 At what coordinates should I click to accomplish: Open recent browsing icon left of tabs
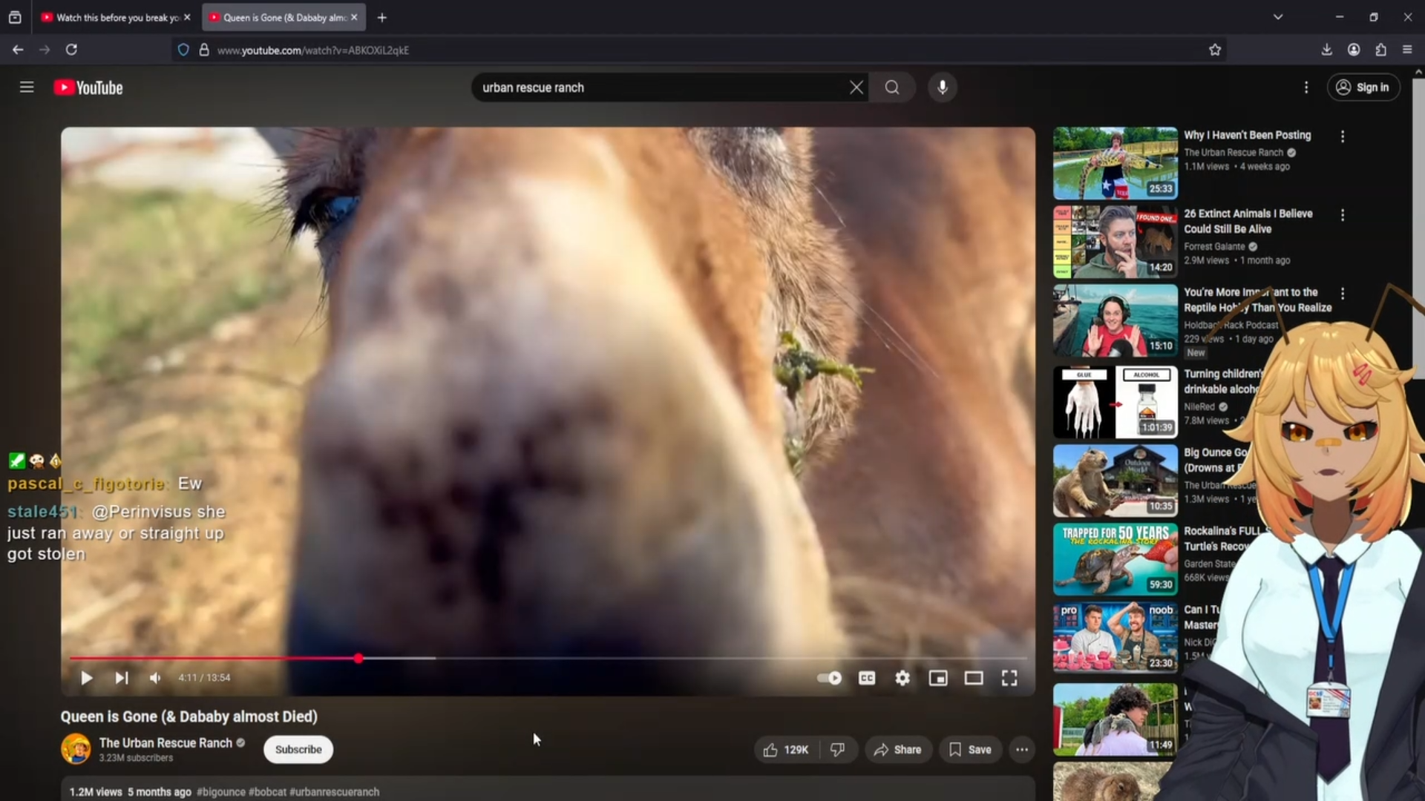click(x=15, y=17)
